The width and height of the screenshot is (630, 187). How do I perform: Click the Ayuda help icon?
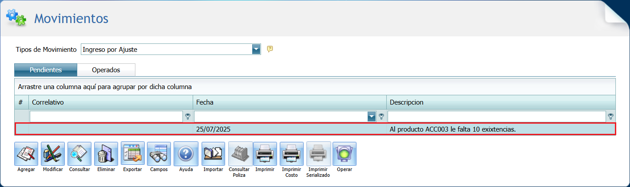(186, 154)
